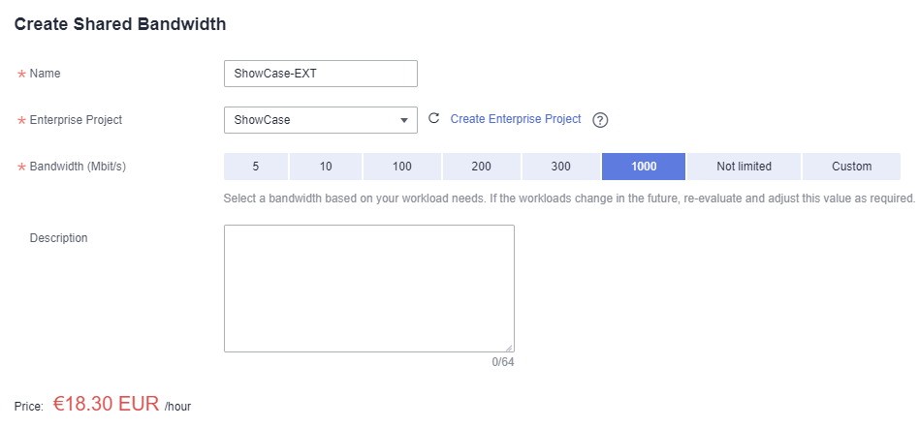Choose the Custom bandwidth option
The height and width of the screenshot is (427, 919).
pos(851,167)
